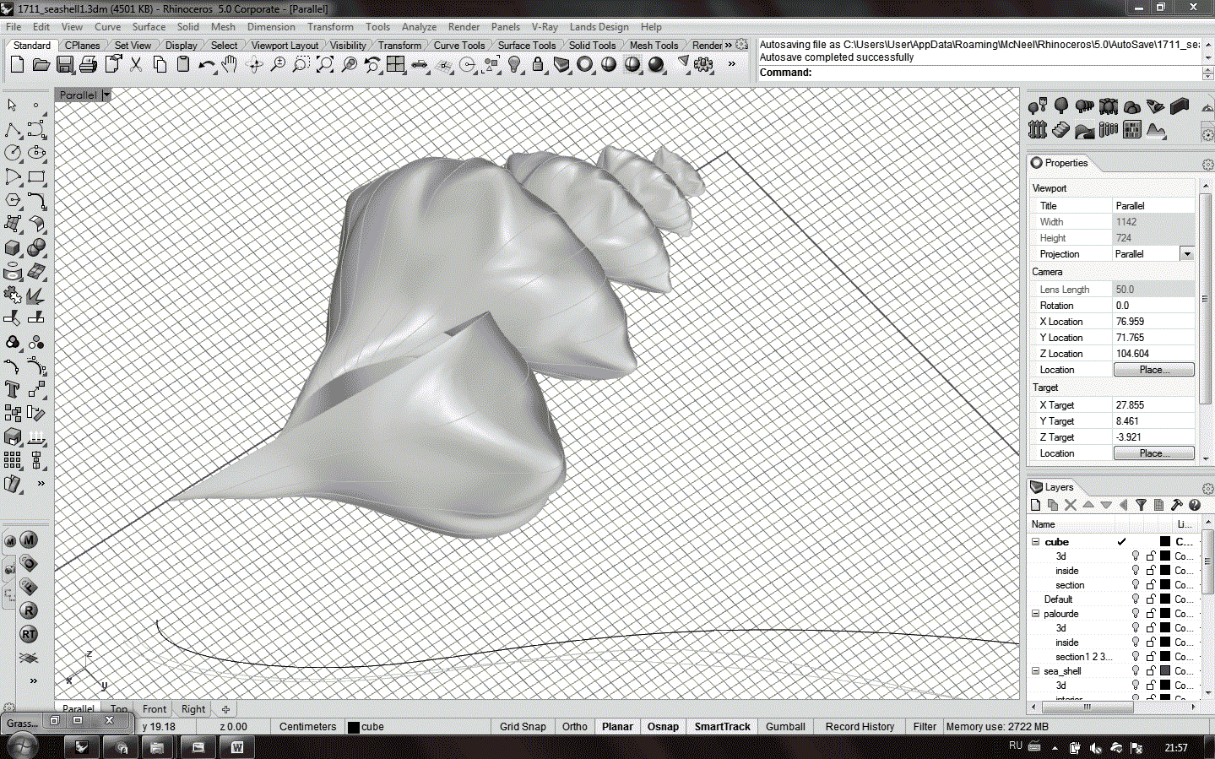
Task: Create a new layer in Layers panel
Action: 1036,505
